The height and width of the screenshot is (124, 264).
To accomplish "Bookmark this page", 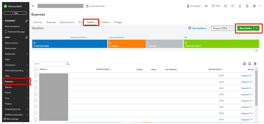I will [15, 32].
